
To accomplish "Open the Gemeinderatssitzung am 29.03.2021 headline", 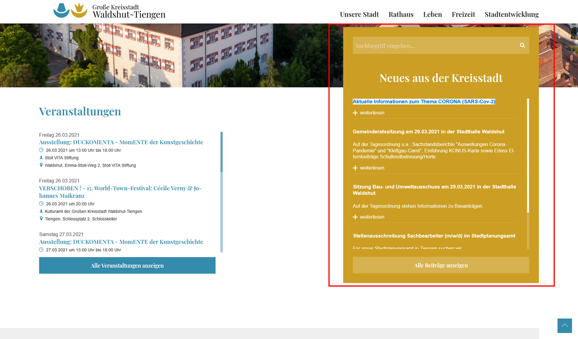I will click(429, 131).
